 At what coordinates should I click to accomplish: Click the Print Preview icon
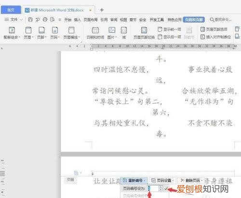point(53,20)
